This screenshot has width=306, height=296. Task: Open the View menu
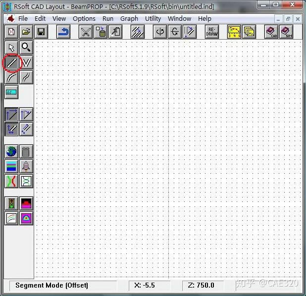tap(59, 19)
